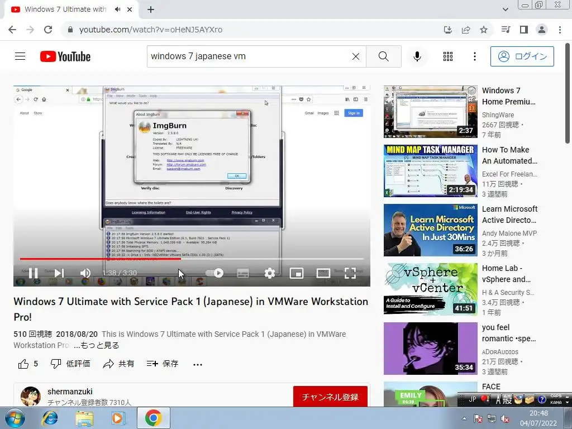Open the Chrome profile avatar

coord(542,30)
